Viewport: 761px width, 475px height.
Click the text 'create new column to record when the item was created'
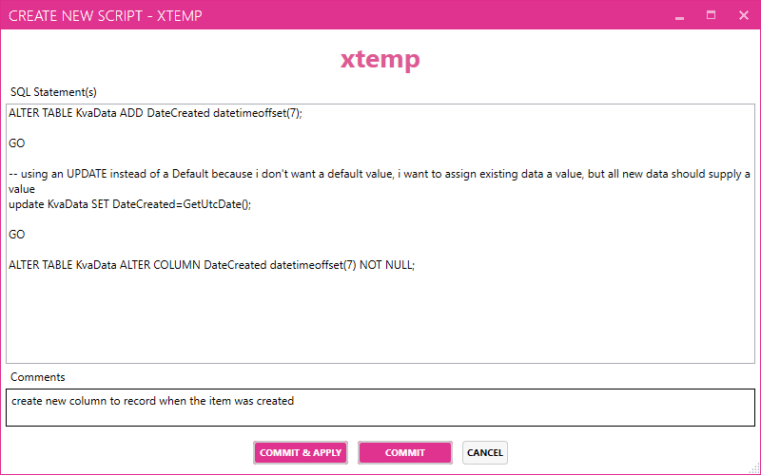[x=153, y=401]
